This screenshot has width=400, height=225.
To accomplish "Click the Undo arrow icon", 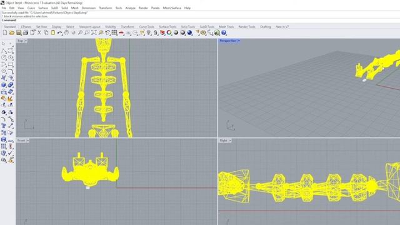I will coord(60,32).
